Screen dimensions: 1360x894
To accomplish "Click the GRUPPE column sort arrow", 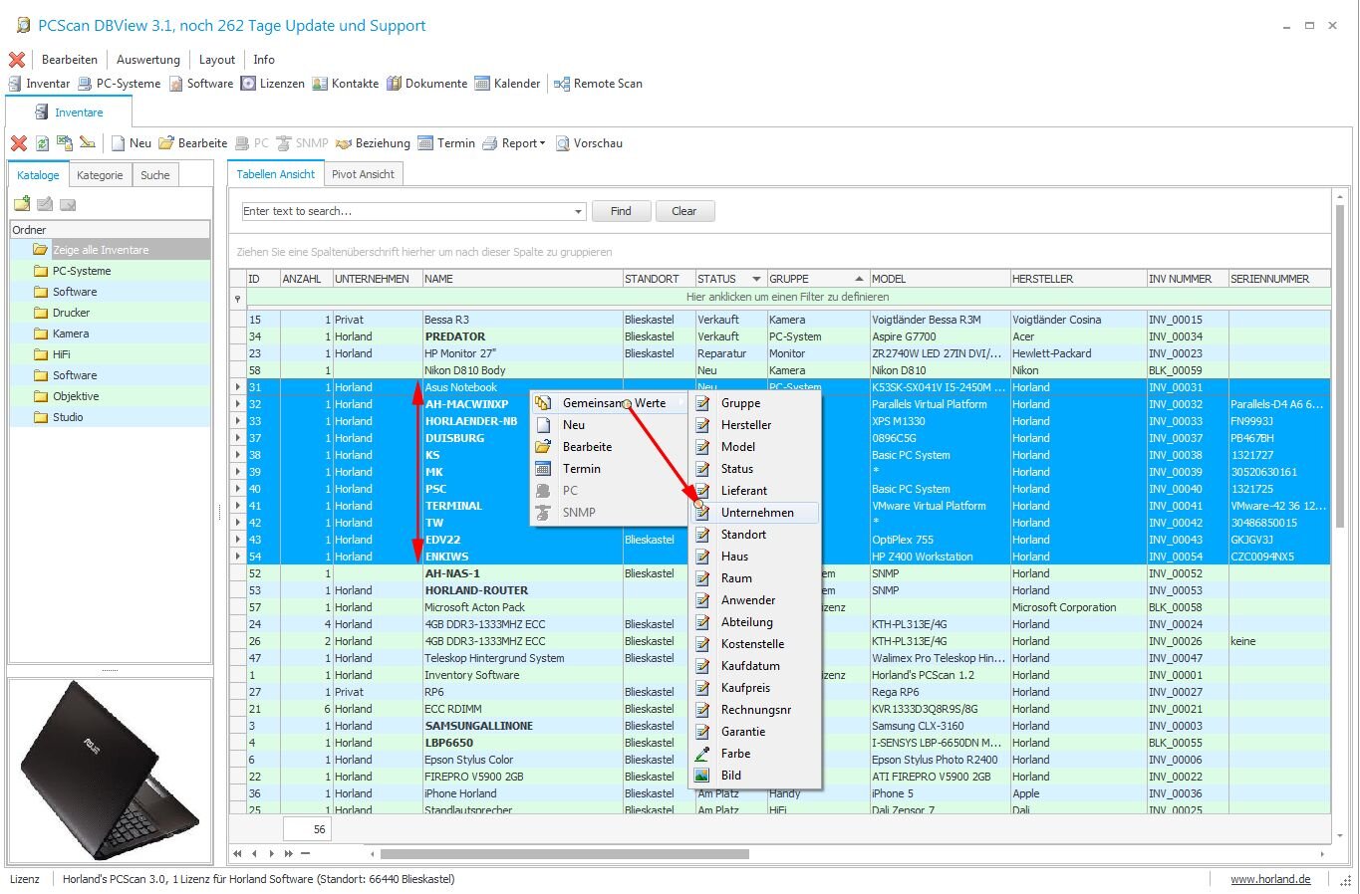I will (859, 279).
